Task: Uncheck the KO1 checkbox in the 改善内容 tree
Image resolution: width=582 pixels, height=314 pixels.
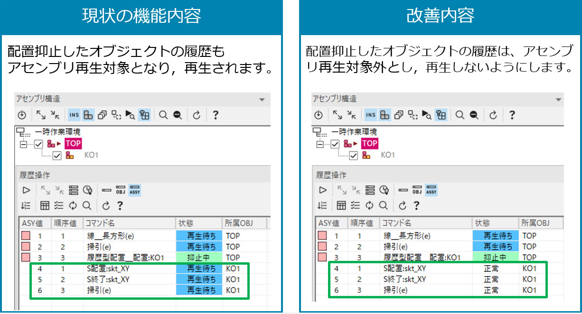Action: (x=353, y=155)
